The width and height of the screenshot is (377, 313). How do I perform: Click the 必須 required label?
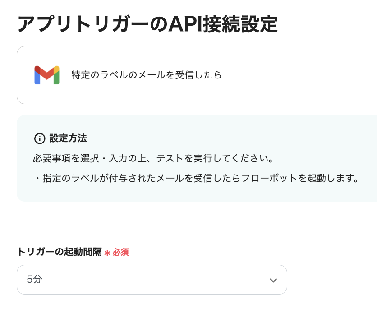[121, 253]
